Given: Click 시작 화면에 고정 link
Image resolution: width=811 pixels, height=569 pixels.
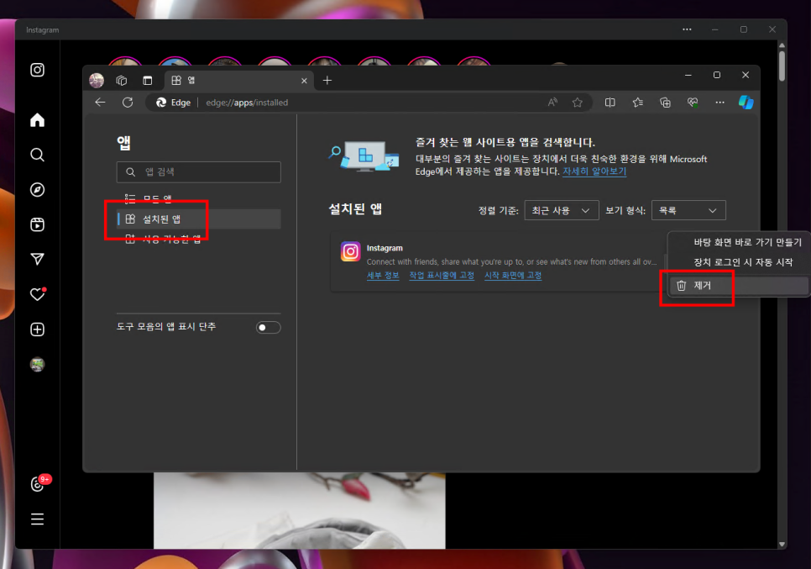Looking at the screenshot, I should click(x=513, y=276).
